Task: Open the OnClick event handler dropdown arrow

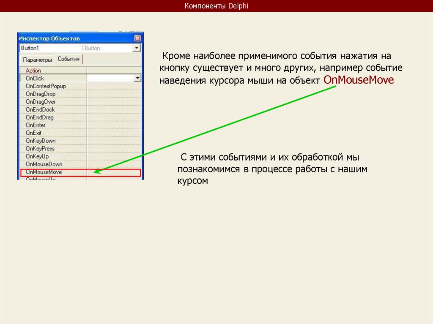Action: click(137, 79)
